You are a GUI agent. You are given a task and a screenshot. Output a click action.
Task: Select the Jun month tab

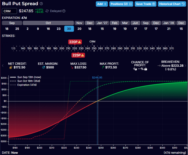(135, 23)
